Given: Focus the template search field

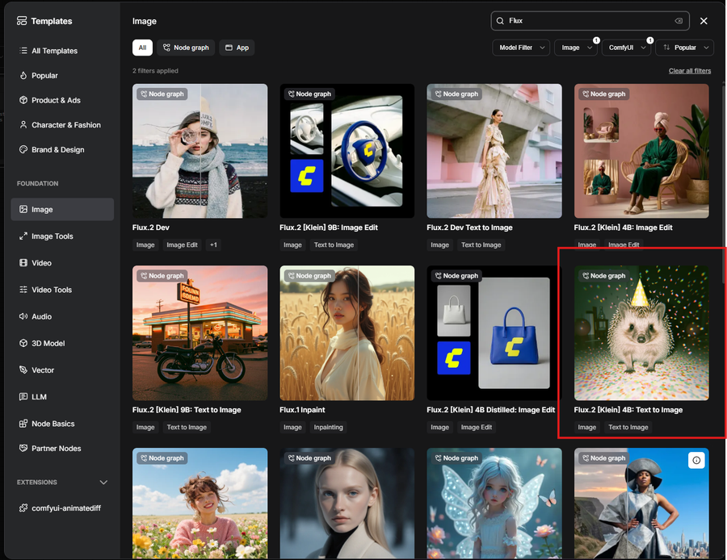Looking at the screenshot, I should pos(590,21).
